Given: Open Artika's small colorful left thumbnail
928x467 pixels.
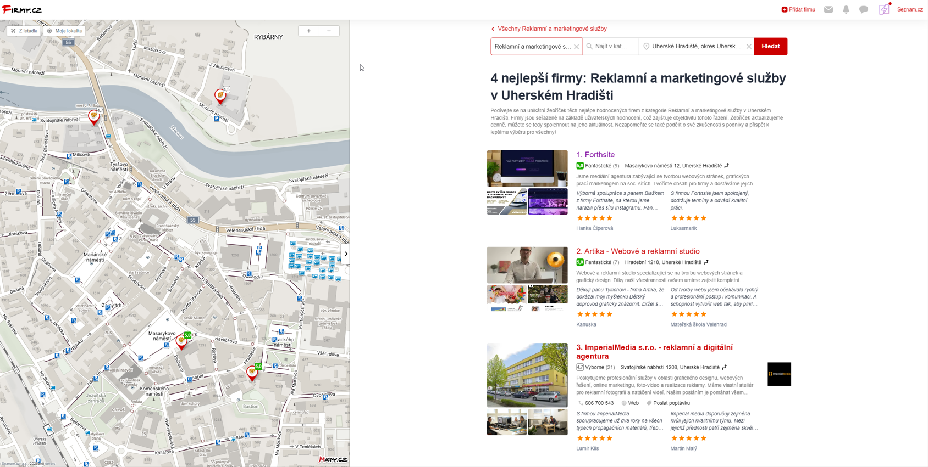Looking at the screenshot, I should click(x=507, y=297).
